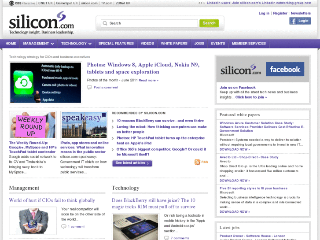Viewport: 320px width, 240px height.
Task: Click DOWNLOAD NOW under Avecto white paper
Action: pos(235,181)
